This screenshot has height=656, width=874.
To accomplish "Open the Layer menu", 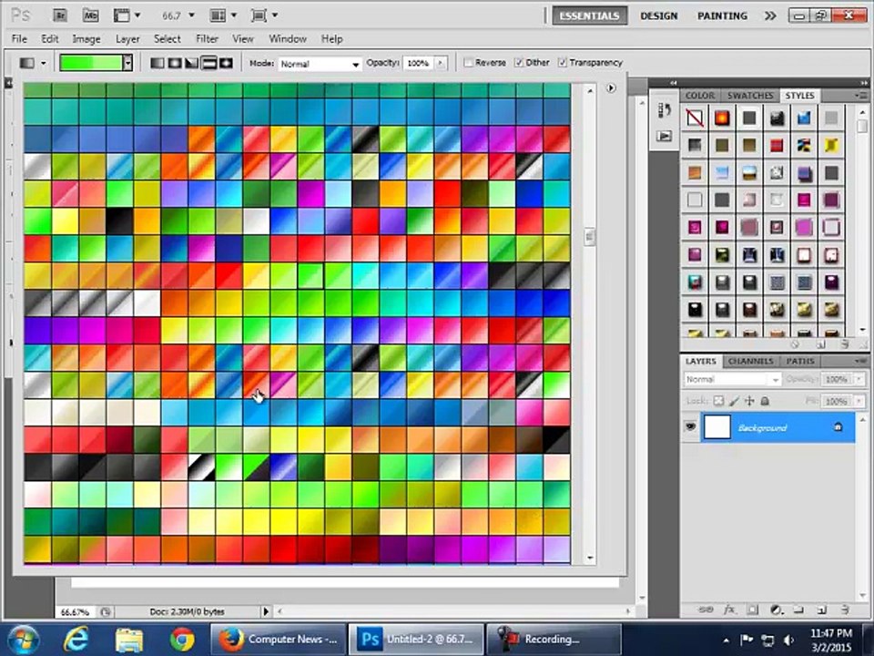I will point(127,39).
